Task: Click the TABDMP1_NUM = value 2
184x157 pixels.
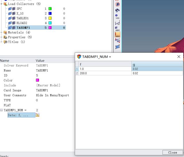Action: point(37,110)
